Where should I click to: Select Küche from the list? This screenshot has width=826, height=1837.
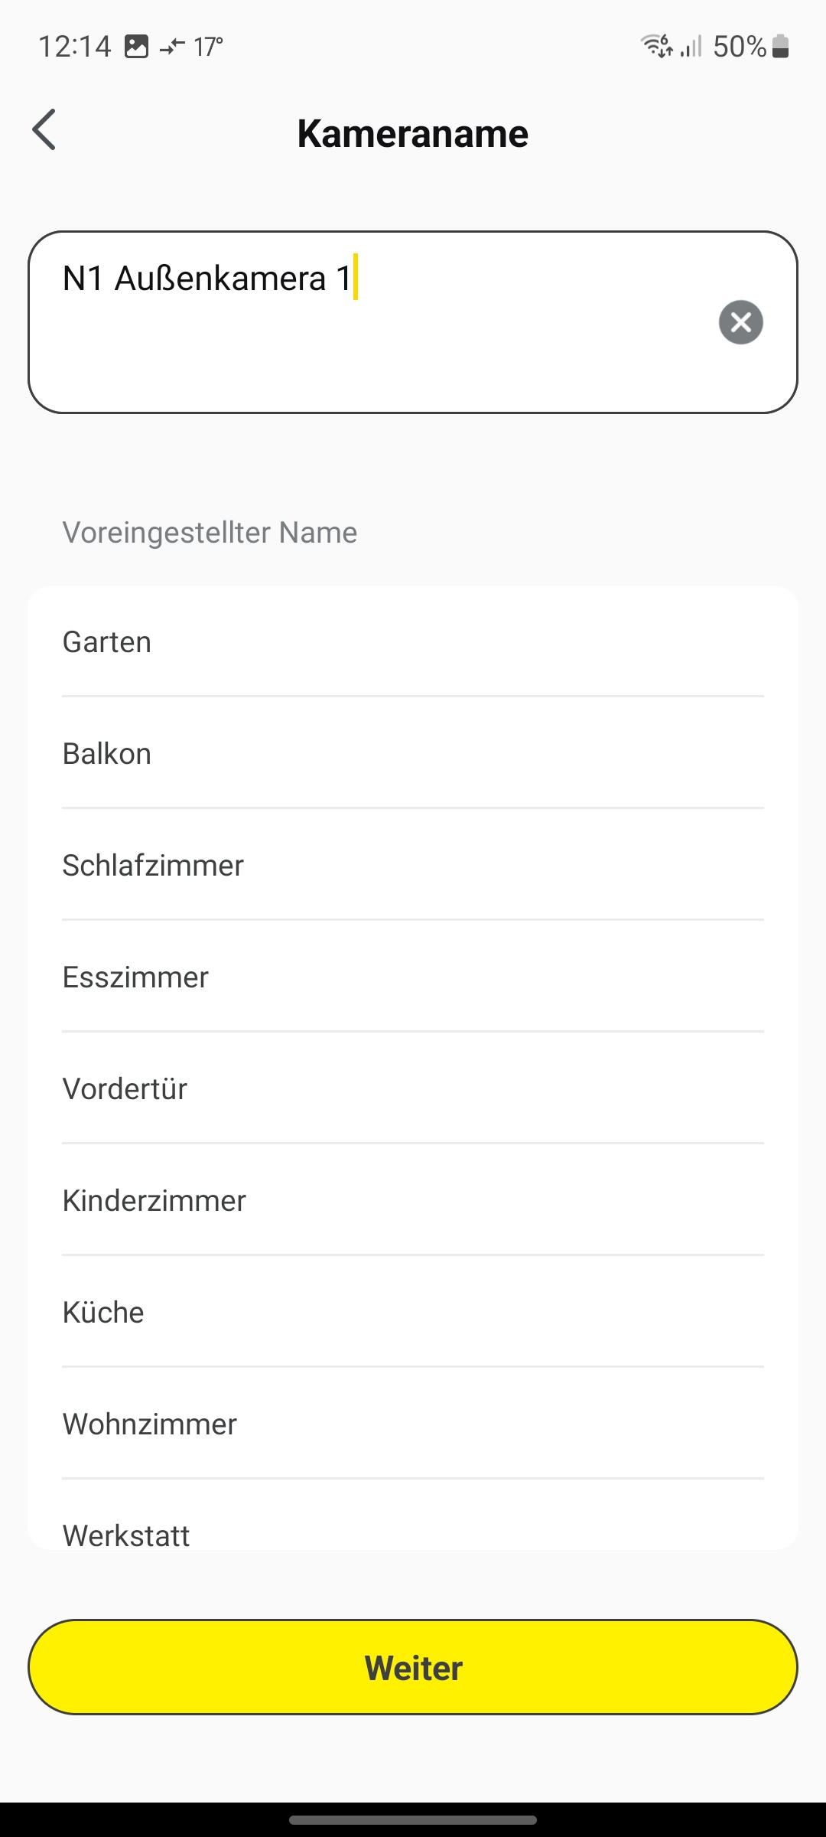[x=413, y=1312]
